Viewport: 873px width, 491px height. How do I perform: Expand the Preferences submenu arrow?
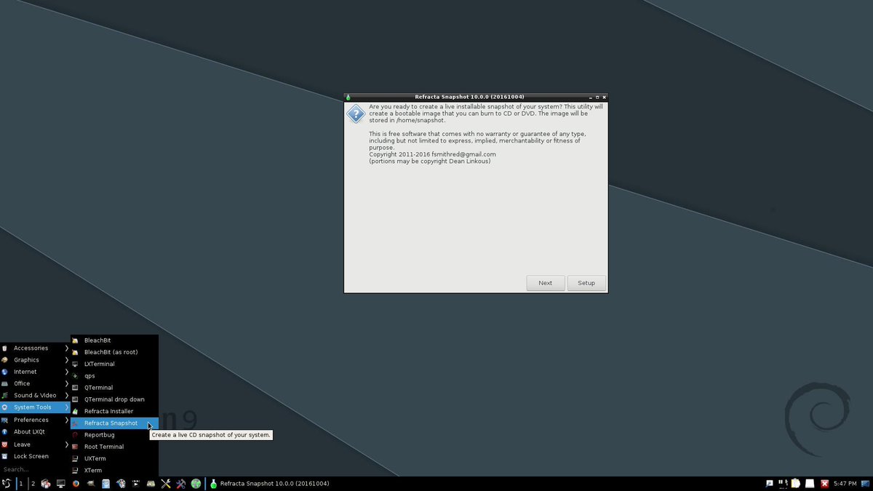[66, 420]
